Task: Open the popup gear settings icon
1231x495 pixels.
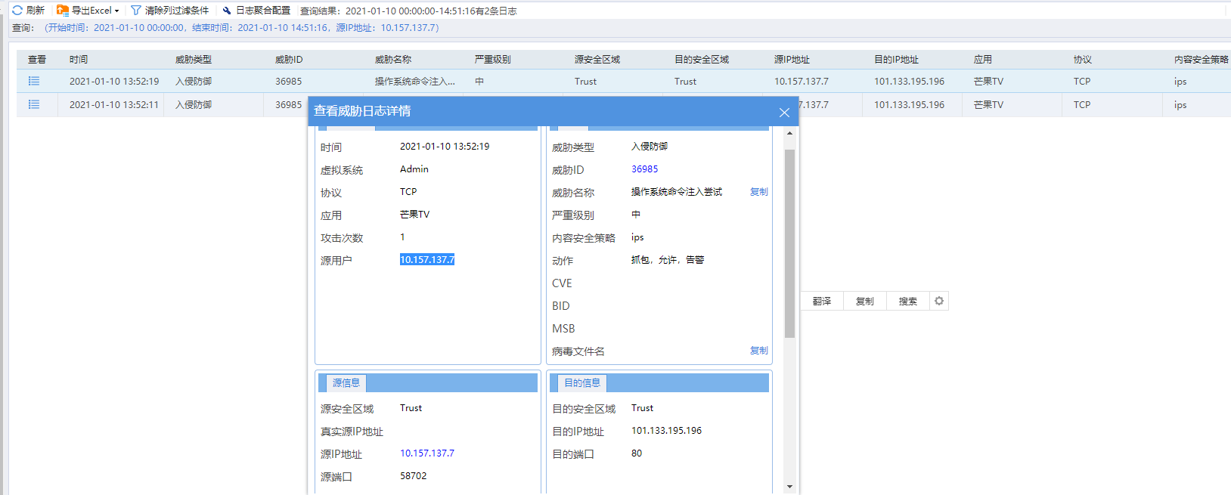Action: [x=939, y=301]
